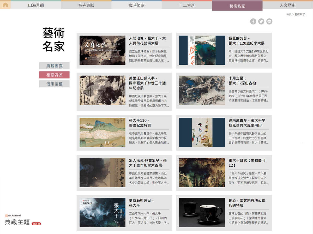This screenshot has width=313, height=234.
Task: Click title 張大千110 - 書畫紀念特展
Action: tap(140, 123)
